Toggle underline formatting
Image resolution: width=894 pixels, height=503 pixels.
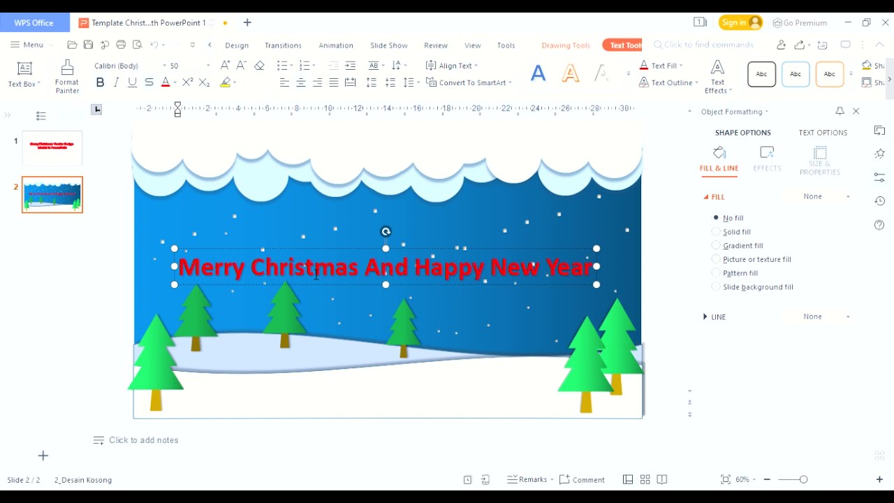(133, 82)
